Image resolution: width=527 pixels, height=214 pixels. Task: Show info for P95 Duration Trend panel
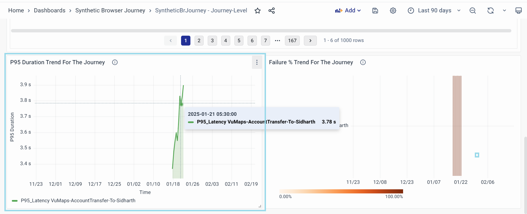click(115, 62)
